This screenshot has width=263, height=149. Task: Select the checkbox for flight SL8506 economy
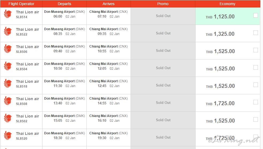256,50
